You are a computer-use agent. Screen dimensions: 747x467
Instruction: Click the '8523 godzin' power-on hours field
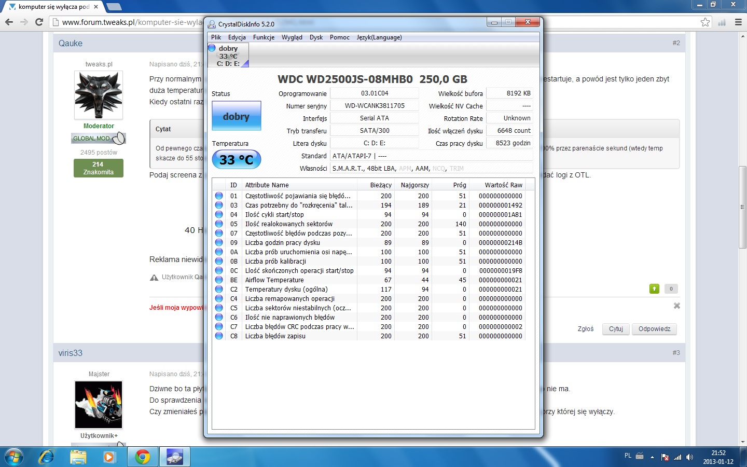click(509, 143)
